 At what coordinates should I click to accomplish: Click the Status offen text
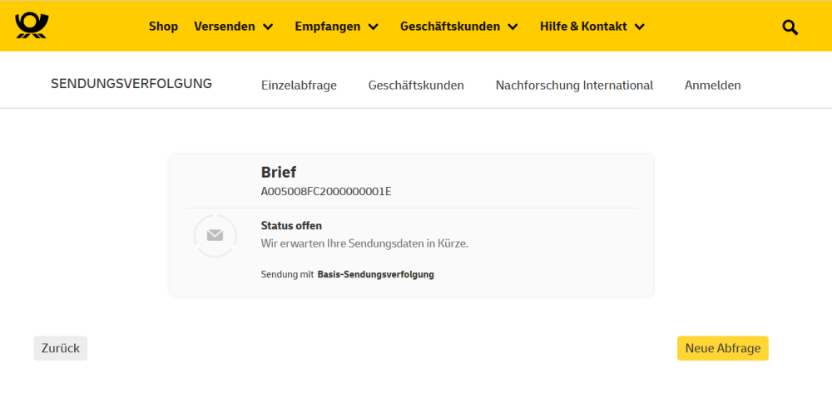[x=291, y=226]
